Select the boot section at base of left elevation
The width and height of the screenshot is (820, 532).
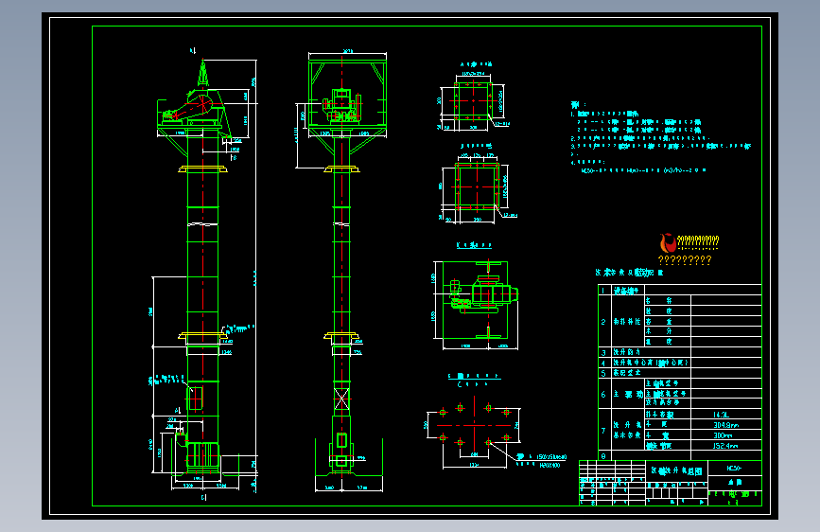(201, 455)
